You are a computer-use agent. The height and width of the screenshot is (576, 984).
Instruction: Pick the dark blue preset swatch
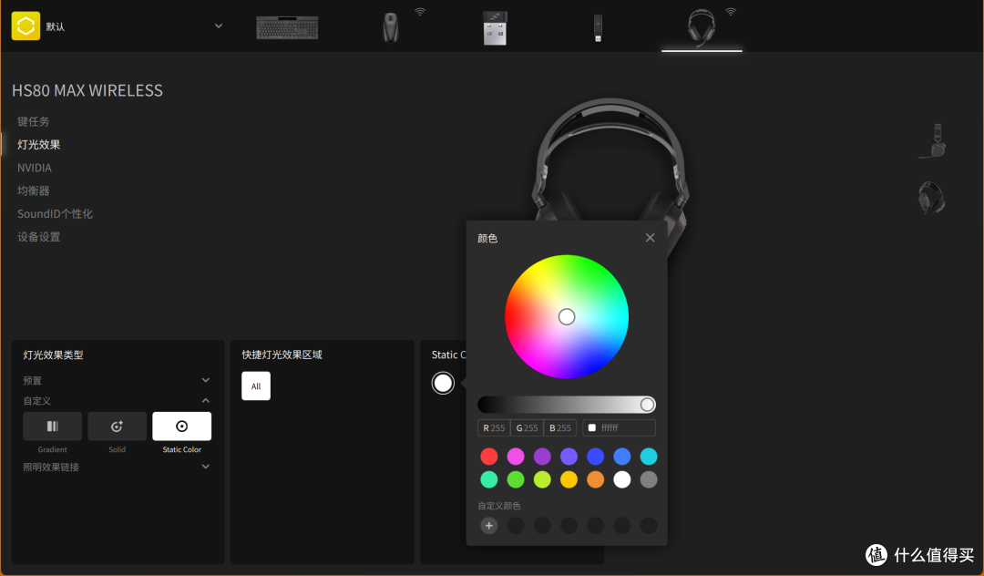tap(596, 457)
